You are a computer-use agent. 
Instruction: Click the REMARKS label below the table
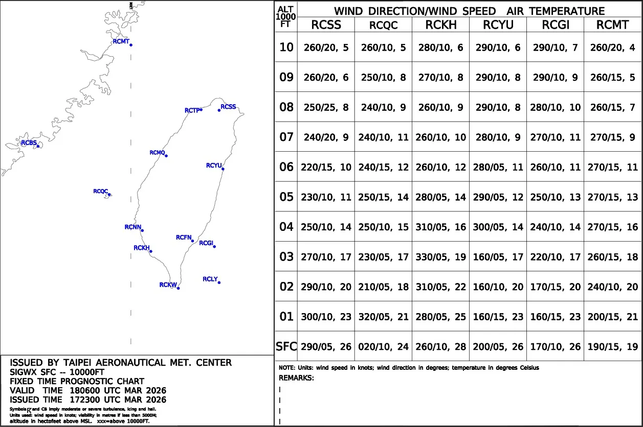296,378
